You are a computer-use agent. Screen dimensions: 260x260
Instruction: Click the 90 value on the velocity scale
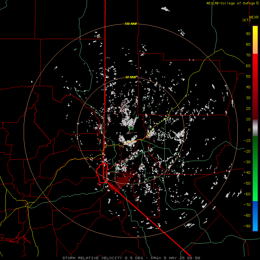pyautogui.click(x=248, y=34)
